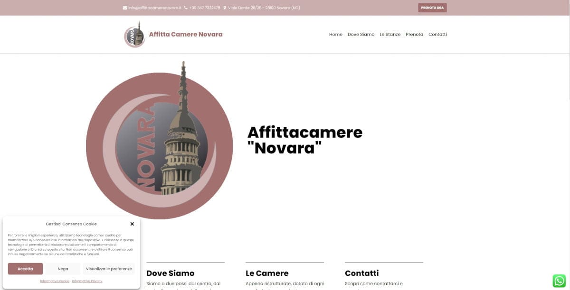Click the large Novara dome logo image
Screen dimensions: 570x290
(160, 140)
